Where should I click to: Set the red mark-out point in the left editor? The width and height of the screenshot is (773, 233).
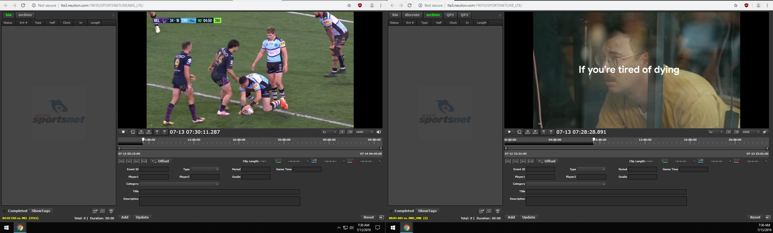pos(350,162)
